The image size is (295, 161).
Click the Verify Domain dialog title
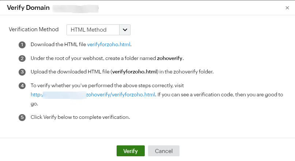28,8
